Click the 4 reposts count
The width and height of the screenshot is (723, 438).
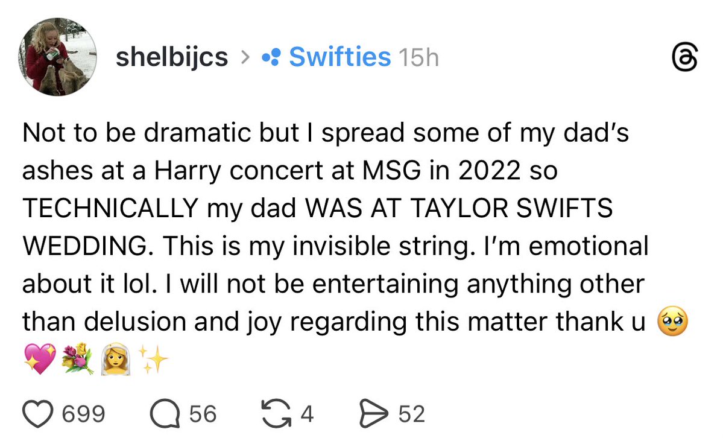(x=308, y=414)
